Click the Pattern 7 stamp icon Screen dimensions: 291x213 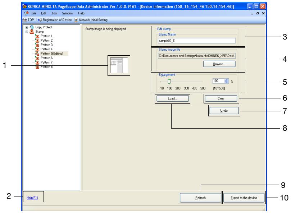click(37, 62)
